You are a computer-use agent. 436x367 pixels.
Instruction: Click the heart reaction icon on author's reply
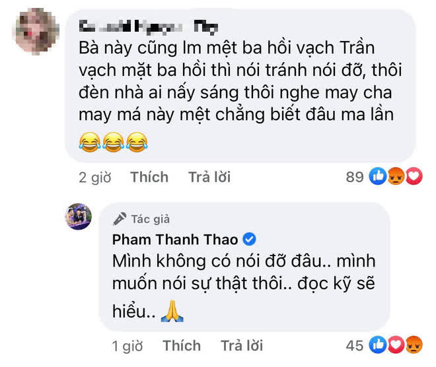pos(396,345)
